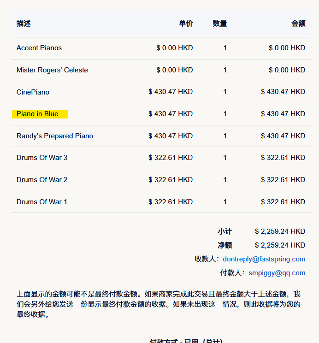Click the 小计 subtotal amount value
Screen dimensions: 319x343
(x=280, y=231)
